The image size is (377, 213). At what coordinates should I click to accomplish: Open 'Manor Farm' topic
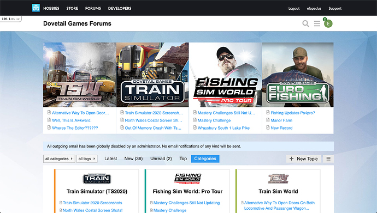tap(281, 120)
